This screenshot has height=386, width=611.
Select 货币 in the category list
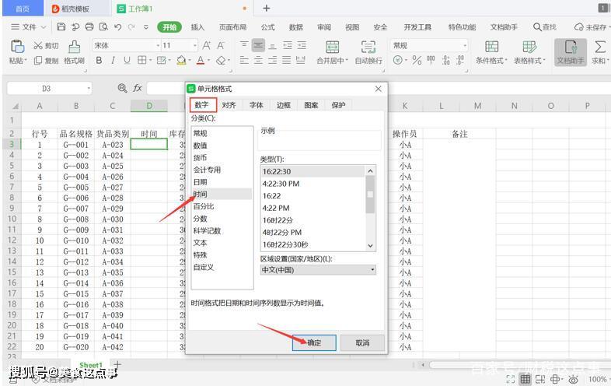click(x=222, y=157)
